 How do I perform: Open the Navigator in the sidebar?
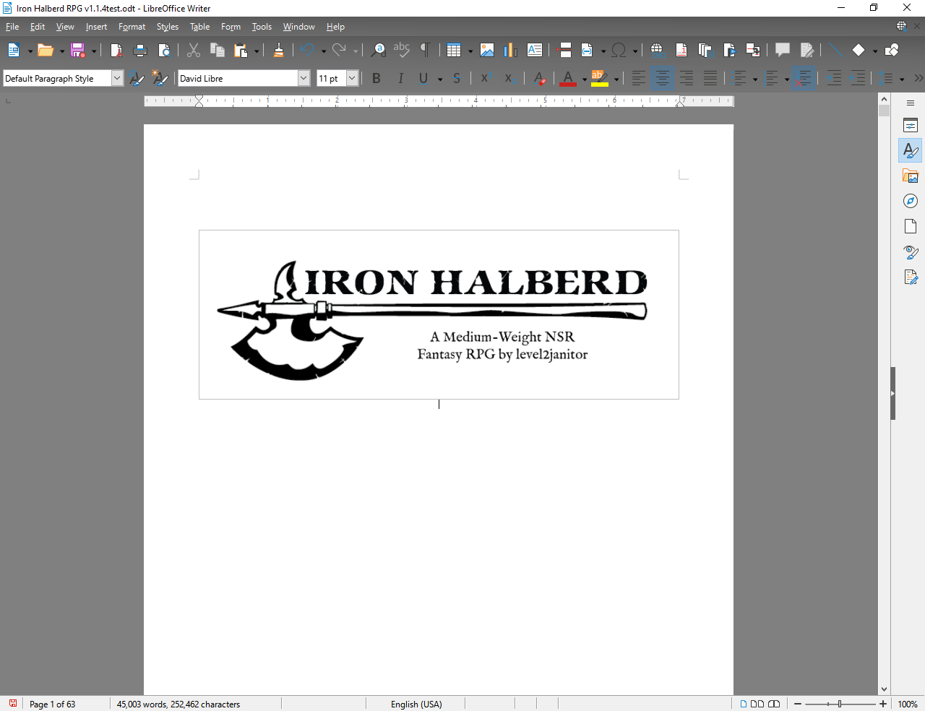pos(911,201)
